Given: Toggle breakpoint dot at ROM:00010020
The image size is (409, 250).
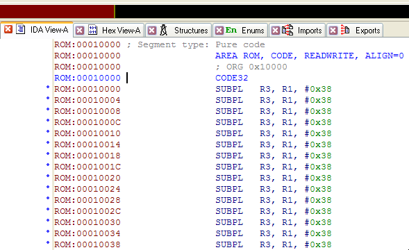Looking at the screenshot, I should (48, 176).
